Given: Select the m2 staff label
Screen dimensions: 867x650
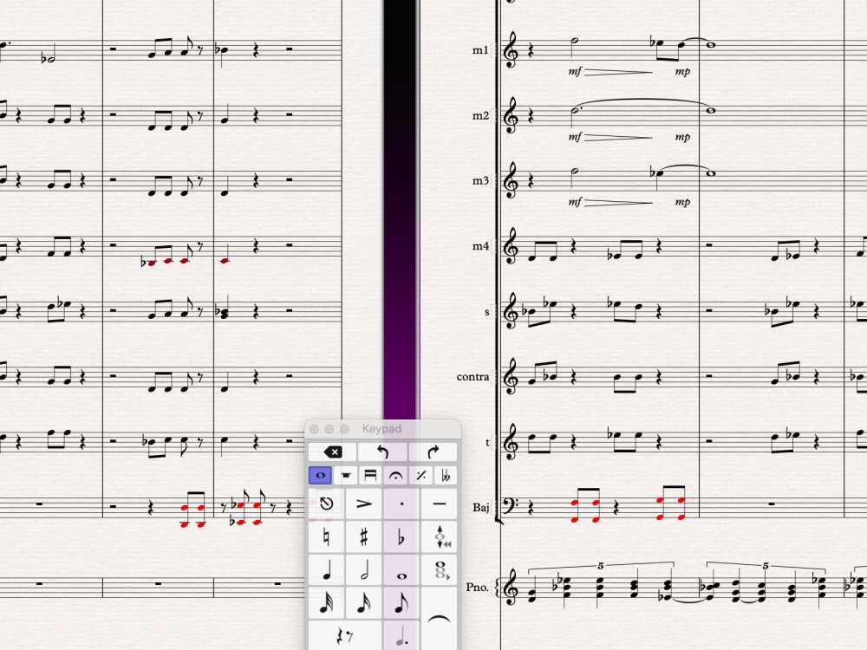Looking at the screenshot, I should (x=480, y=115).
